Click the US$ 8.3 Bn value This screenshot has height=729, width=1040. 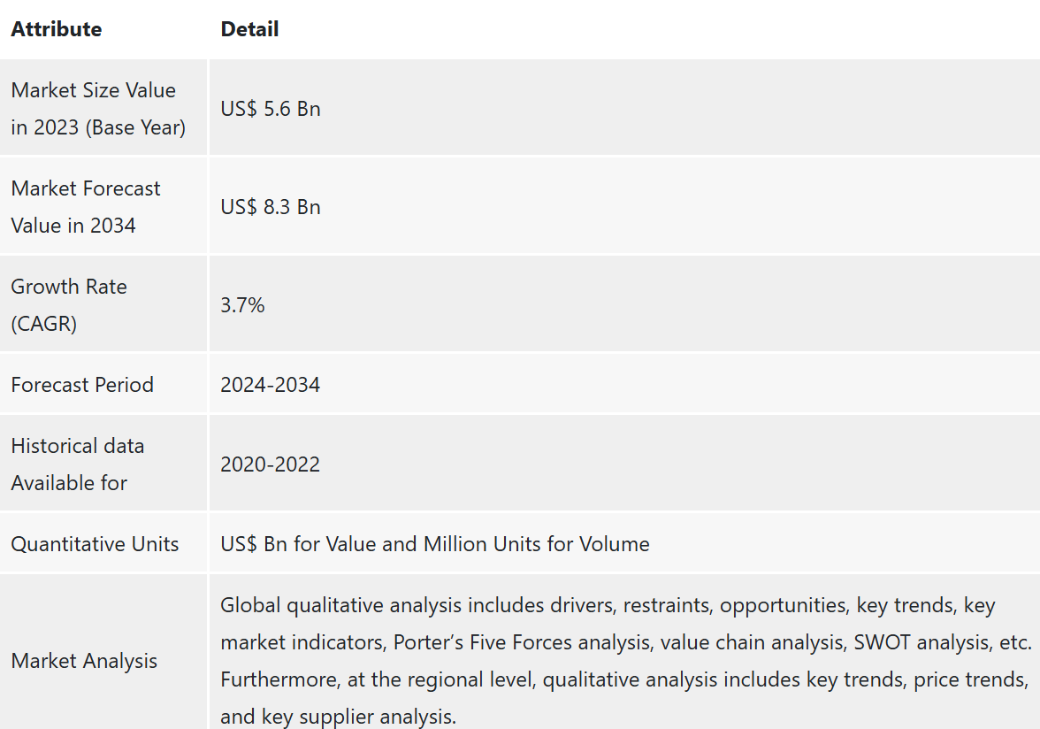click(271, 207)
